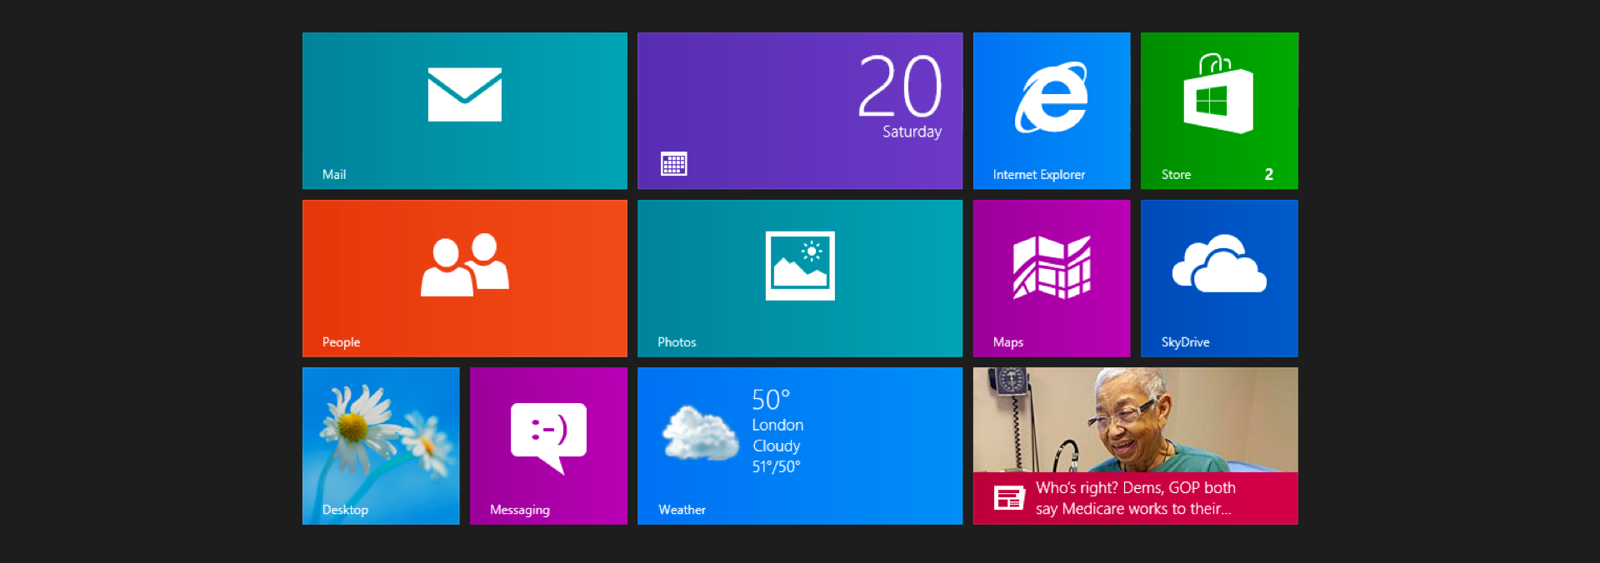Open the Desktop daisy tile
1600x563 pixels.
click(x=381, y=446)
